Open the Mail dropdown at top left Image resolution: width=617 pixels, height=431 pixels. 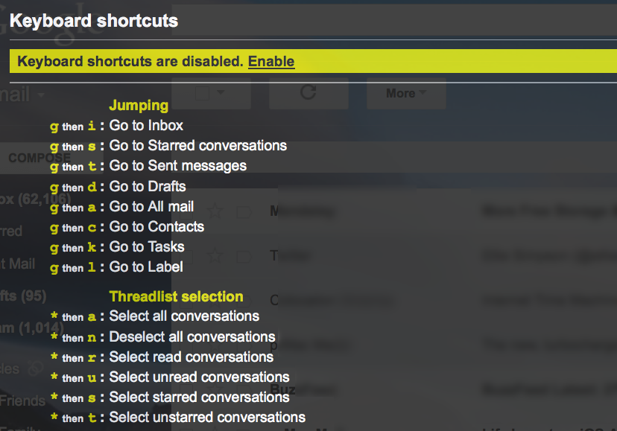19,95
